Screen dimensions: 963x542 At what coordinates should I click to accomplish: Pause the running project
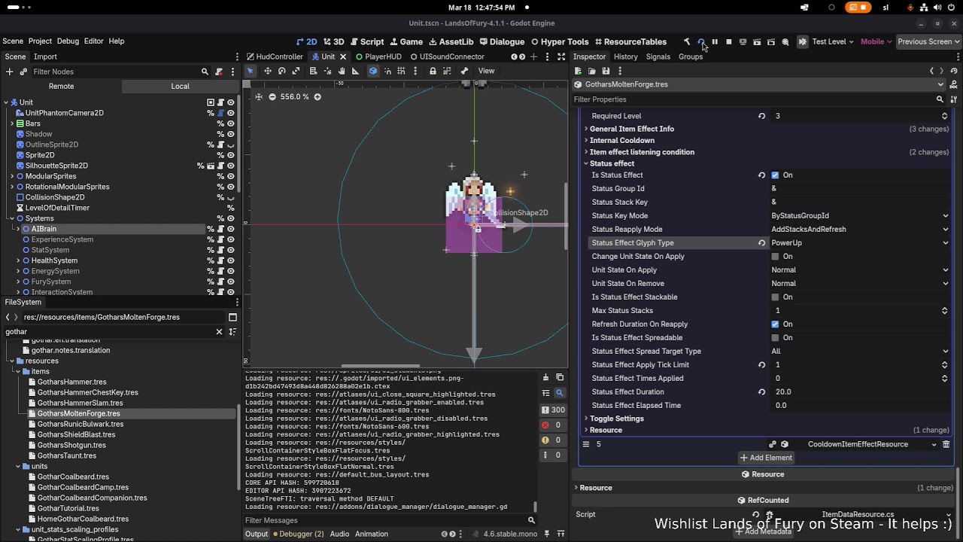(715, 41)
